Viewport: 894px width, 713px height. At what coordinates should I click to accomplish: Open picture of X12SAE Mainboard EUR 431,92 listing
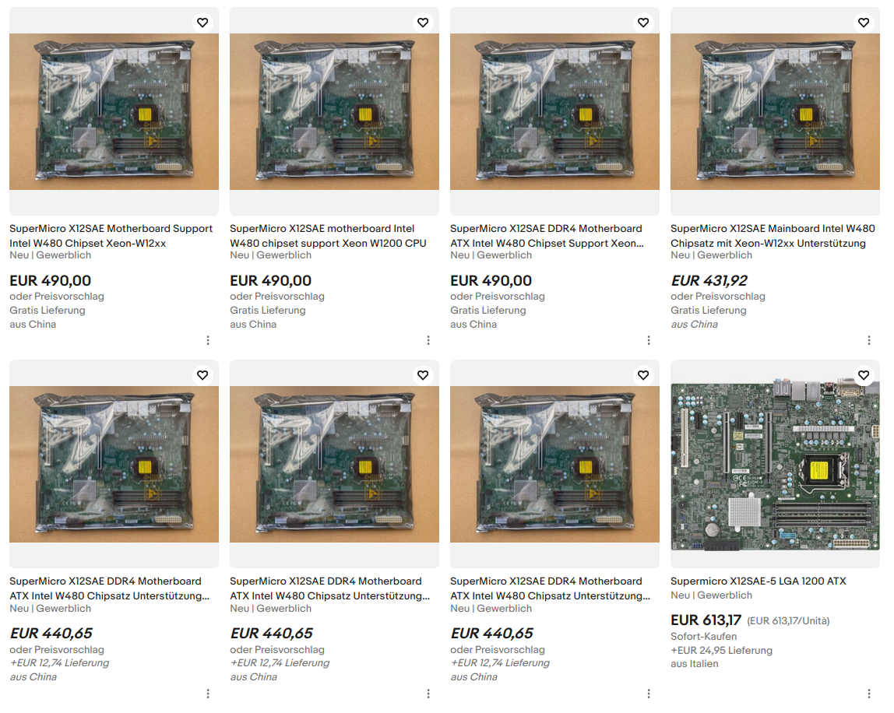775,111
